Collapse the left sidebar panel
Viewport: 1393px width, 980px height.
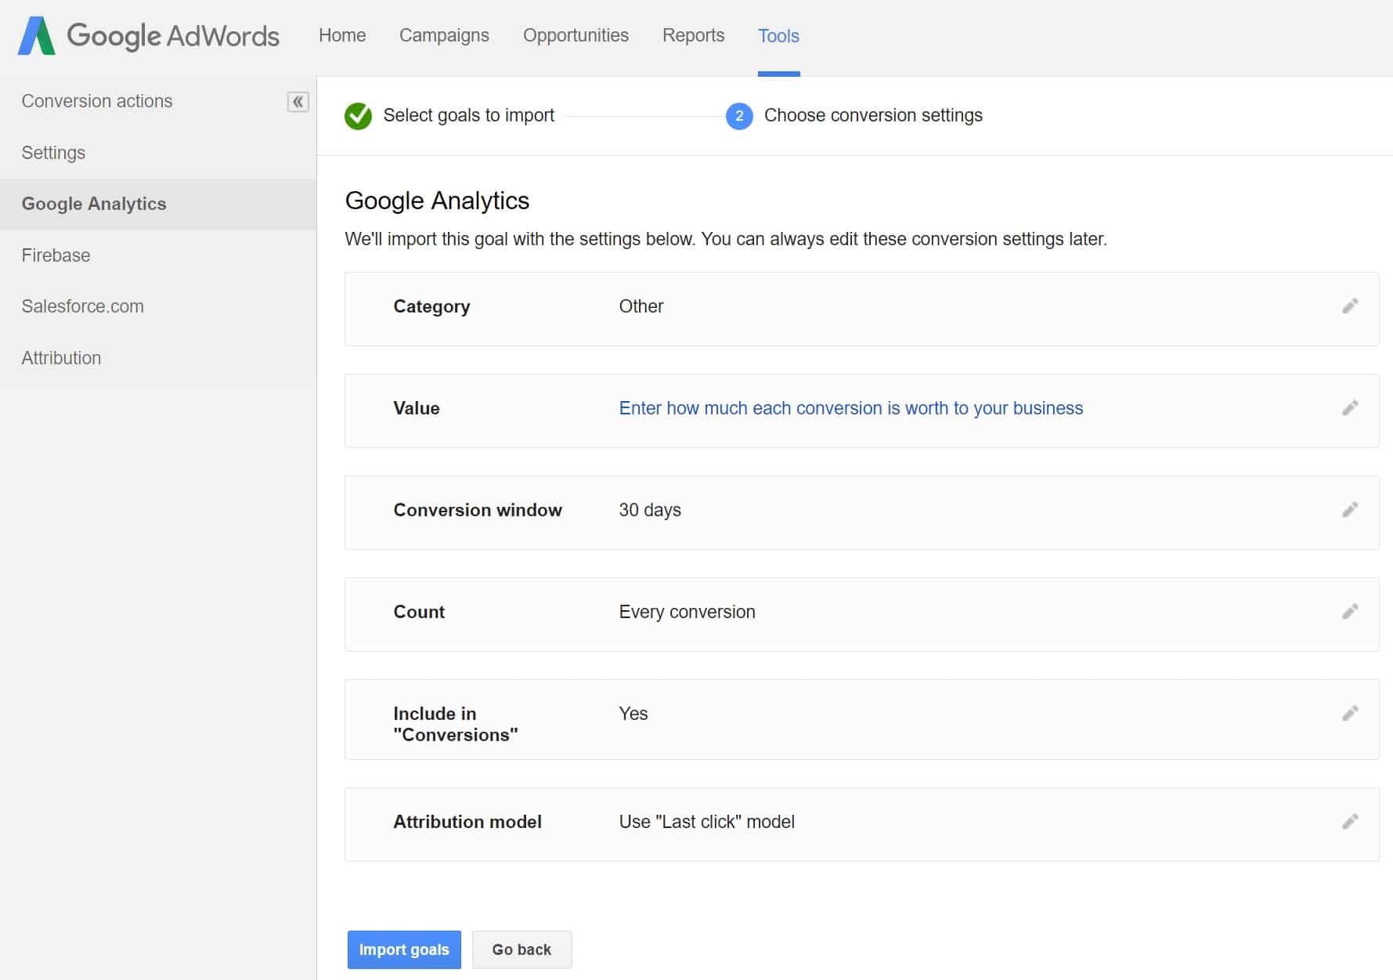[x=296, y=102]
